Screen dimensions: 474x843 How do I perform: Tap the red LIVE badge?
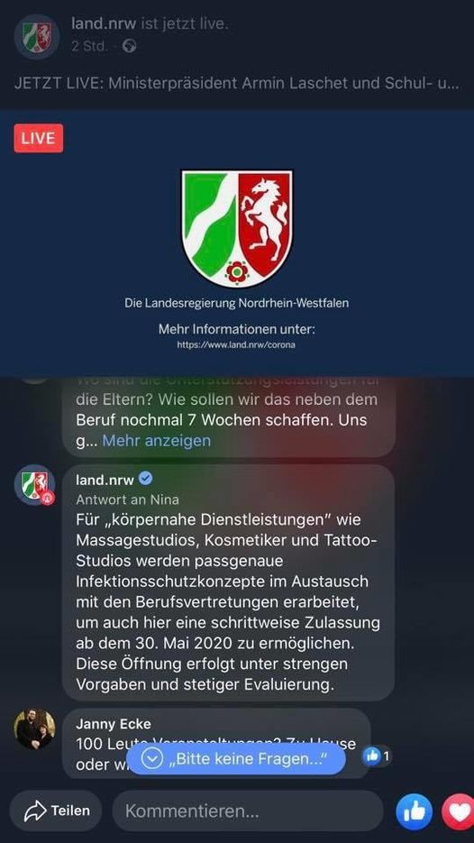(x=39, y=138)
